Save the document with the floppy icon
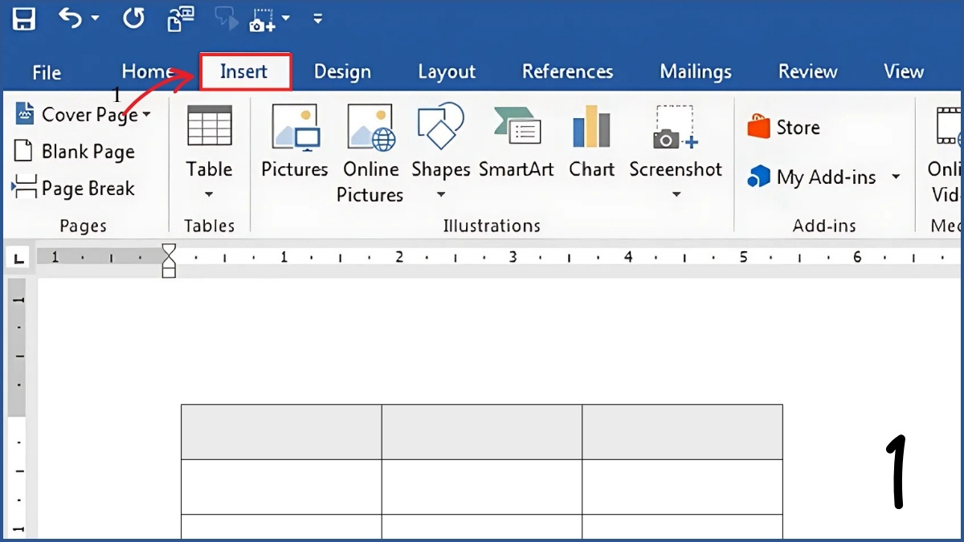Viewport: 964px width, 542px height. click(24, 18)
